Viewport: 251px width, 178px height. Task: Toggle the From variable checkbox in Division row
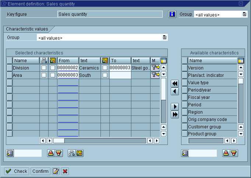53,68
